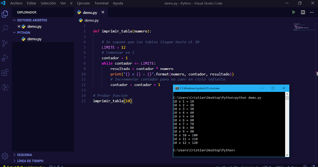This screenshot has height=167, width=318.
Task: Open the Run and Debug view
Action: 5,58
